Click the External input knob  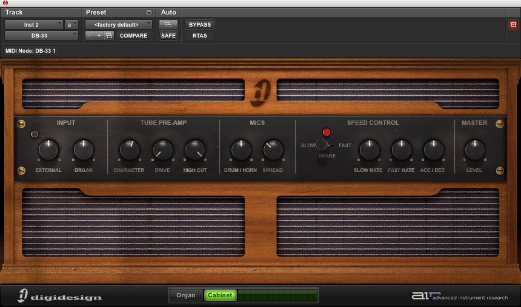[48, 150]
